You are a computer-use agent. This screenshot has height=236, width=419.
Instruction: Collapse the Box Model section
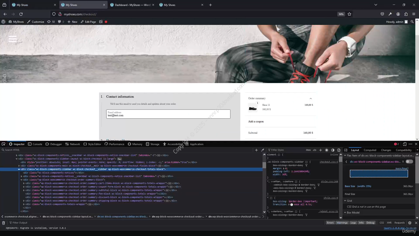pyautogui.click(x=345, y=212)
